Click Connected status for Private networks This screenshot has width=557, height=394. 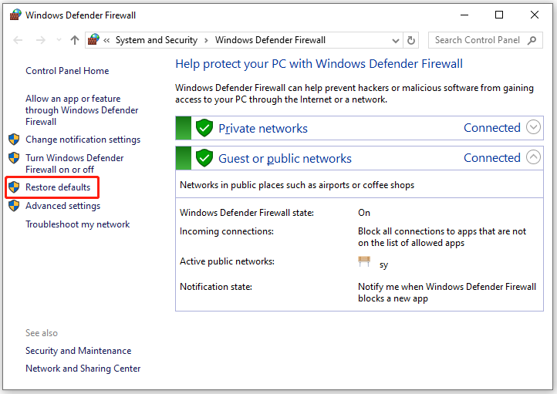click(x=492, y=127)
